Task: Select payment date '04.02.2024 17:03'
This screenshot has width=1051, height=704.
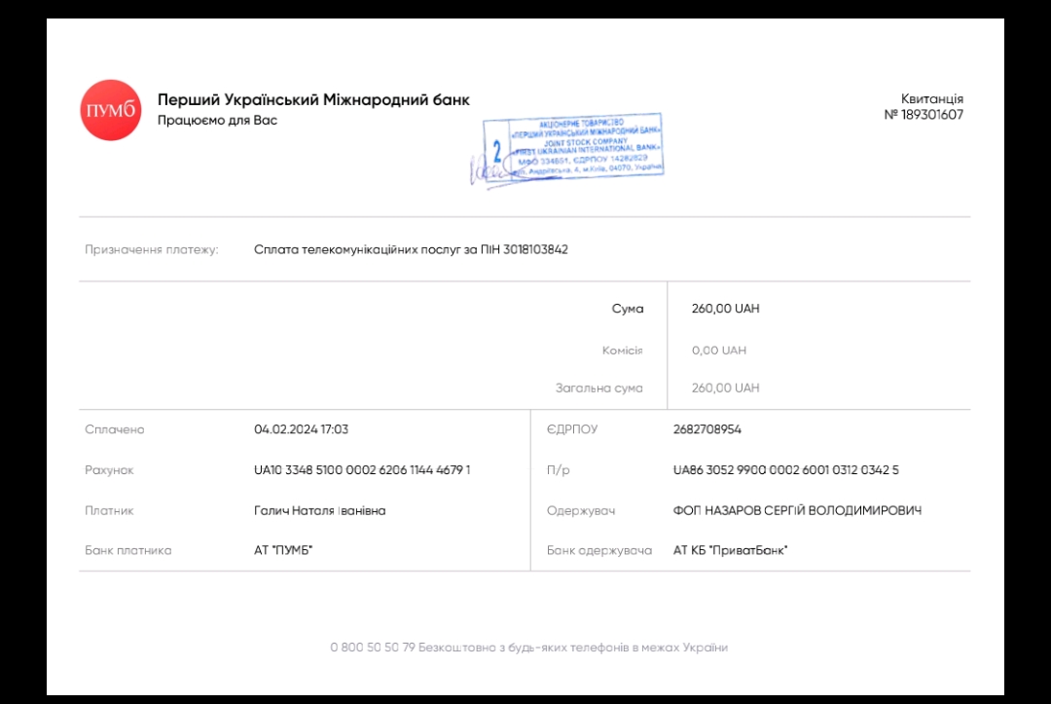Action: pos(301,429)
